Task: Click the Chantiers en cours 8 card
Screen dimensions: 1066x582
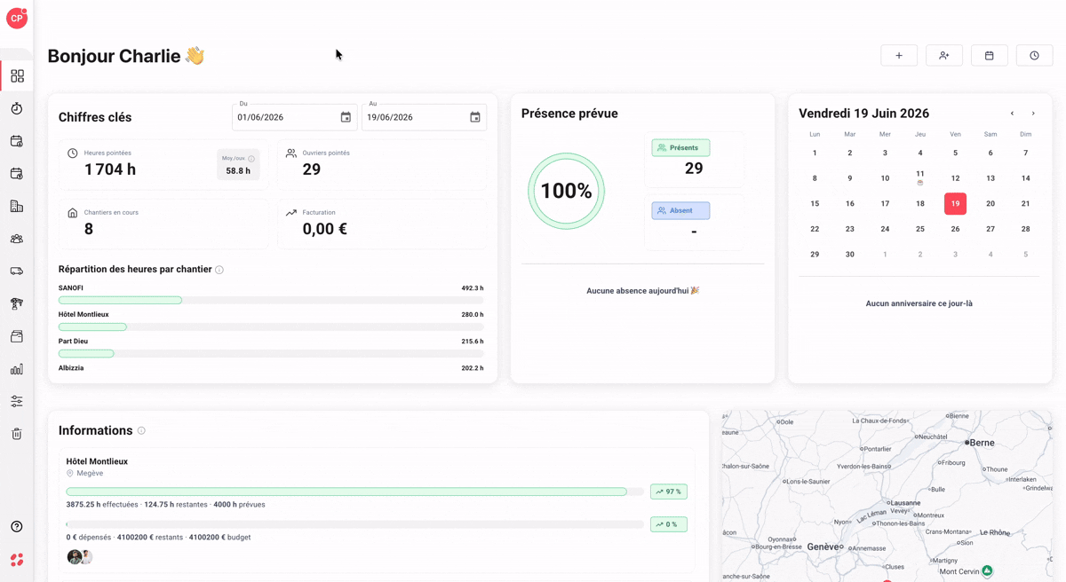Action: coord(163,223)
